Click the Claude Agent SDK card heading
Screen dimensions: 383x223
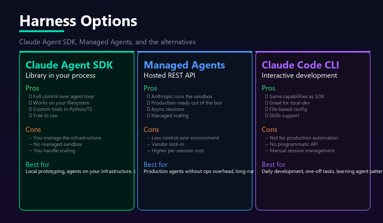pos(69,65)
